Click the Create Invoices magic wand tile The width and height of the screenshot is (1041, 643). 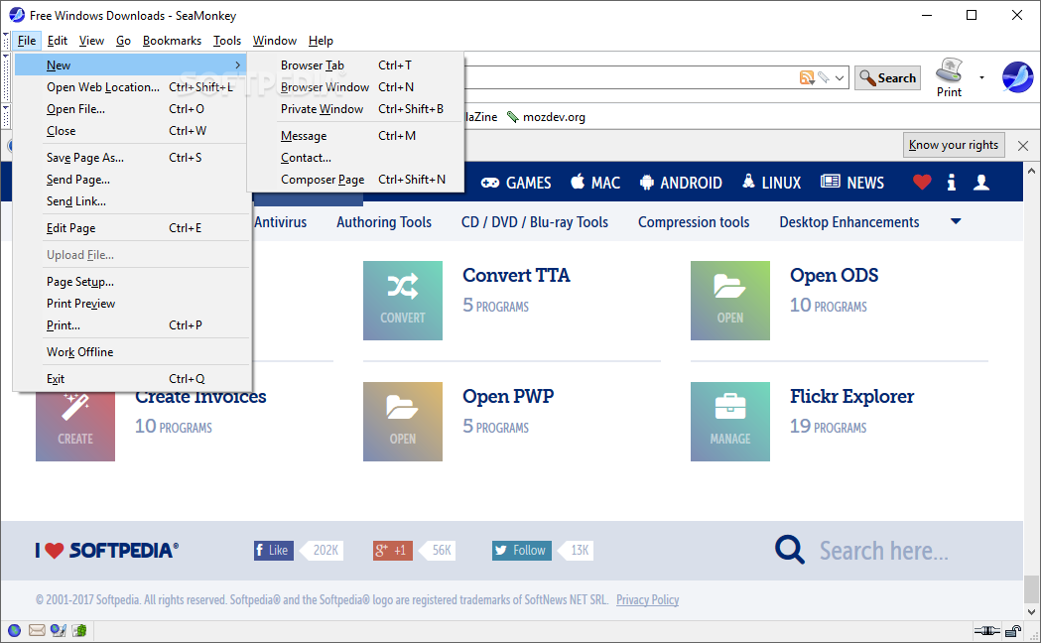pyautogui.click(x=75, y=425)
